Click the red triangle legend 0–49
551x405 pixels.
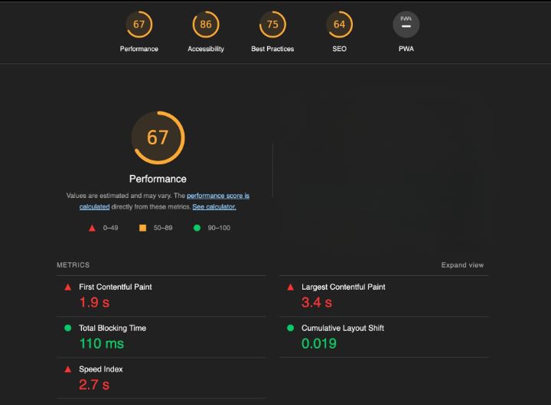coord(92,228)
